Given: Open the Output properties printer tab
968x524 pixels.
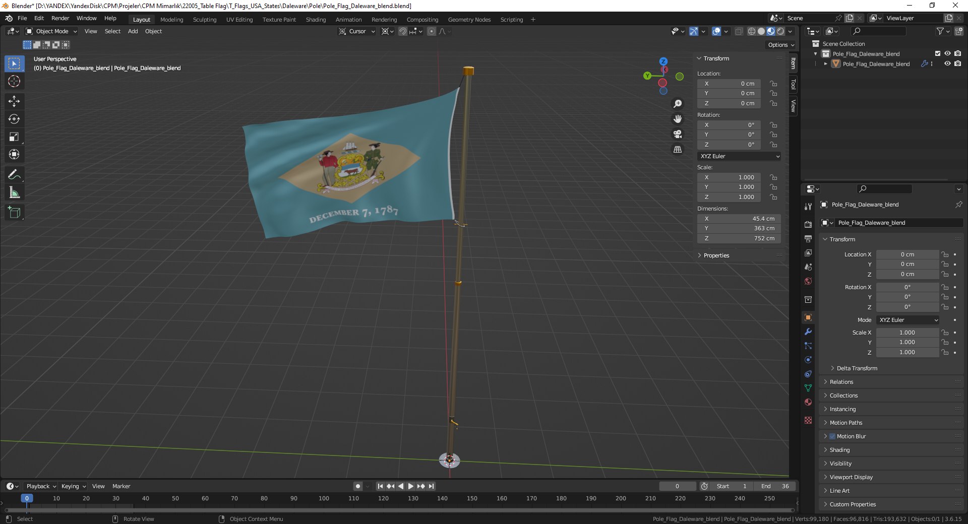Looking at the screenshot, I should click(x=808, y=238).
